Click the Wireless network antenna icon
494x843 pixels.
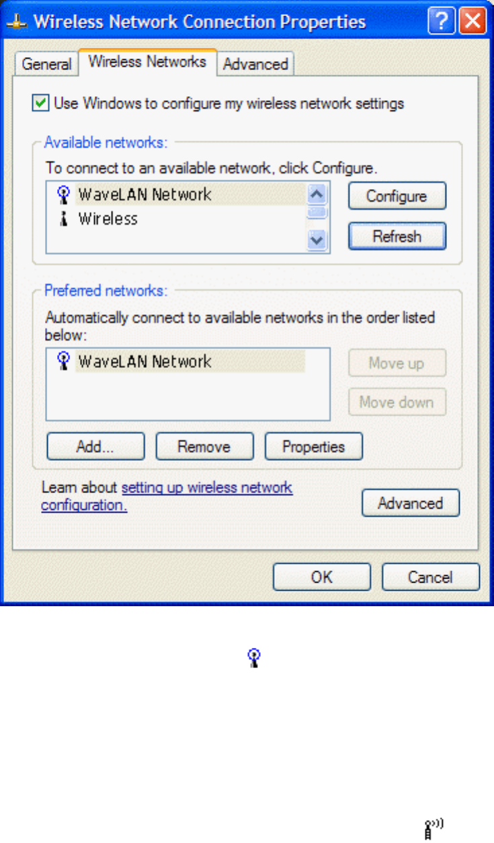[63, 219]
